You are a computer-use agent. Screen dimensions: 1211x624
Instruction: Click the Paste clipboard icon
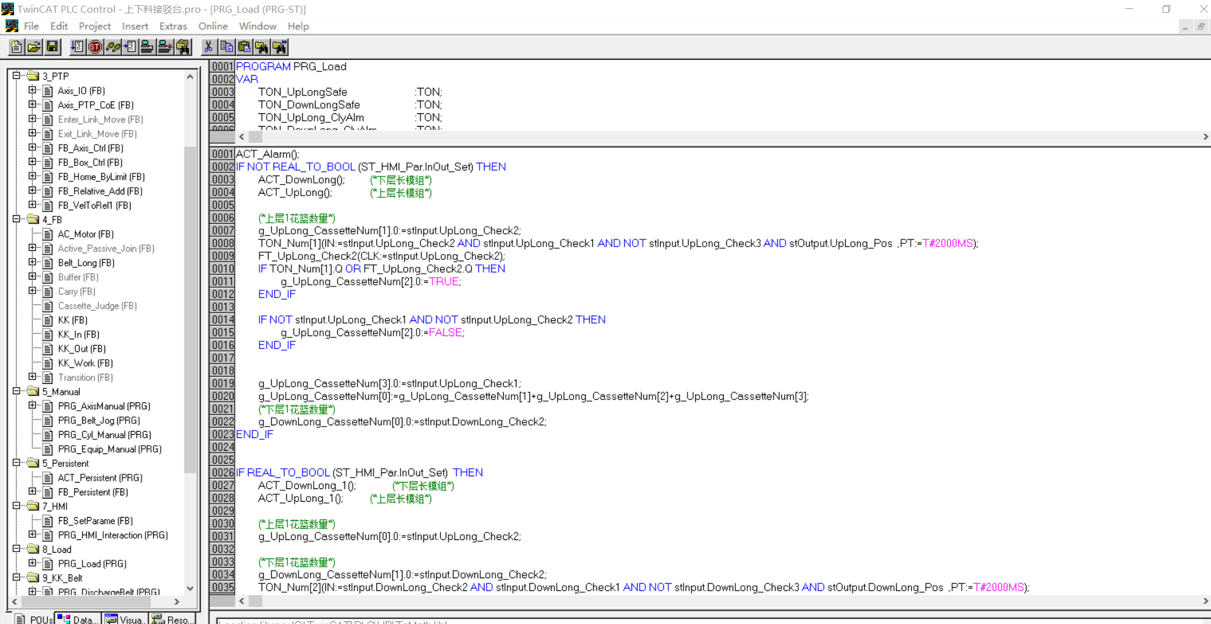244,46
